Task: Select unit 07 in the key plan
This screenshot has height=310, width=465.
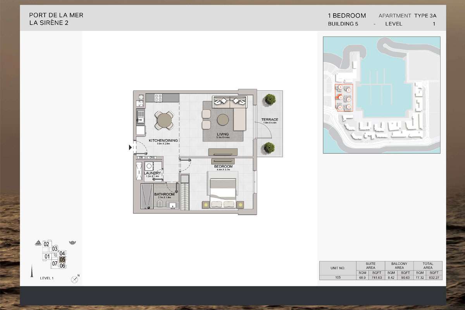Action: [x=55, y=263]
